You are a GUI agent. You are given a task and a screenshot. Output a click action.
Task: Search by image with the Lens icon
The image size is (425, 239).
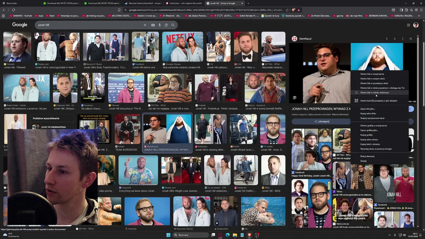click(x=166, y=25)
